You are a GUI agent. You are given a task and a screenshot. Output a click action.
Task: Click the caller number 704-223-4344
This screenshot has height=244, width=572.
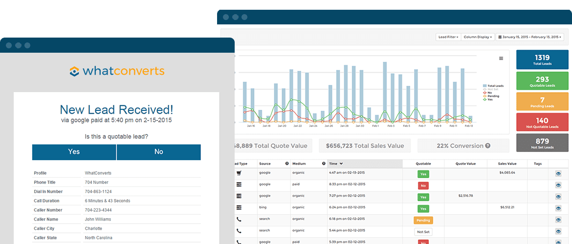point(98,210)
